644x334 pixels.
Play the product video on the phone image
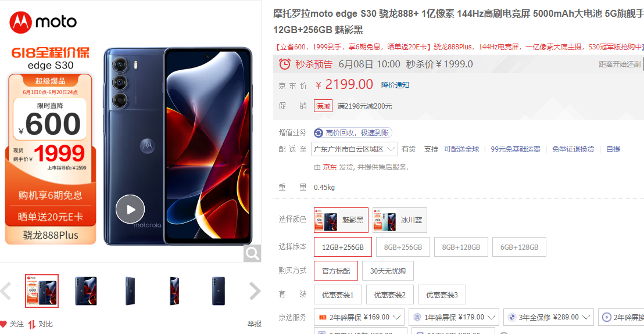pos(130,209)
